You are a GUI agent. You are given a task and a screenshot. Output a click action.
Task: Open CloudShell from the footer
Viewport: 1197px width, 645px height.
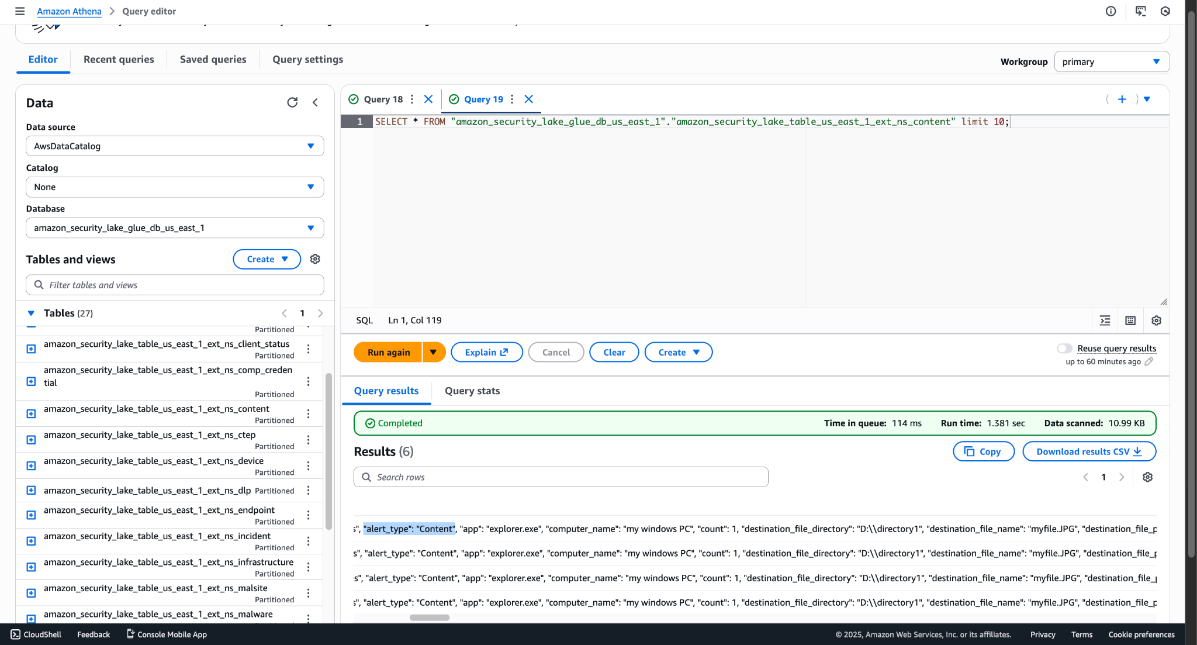pyautogui.click(x=36, y=634)
